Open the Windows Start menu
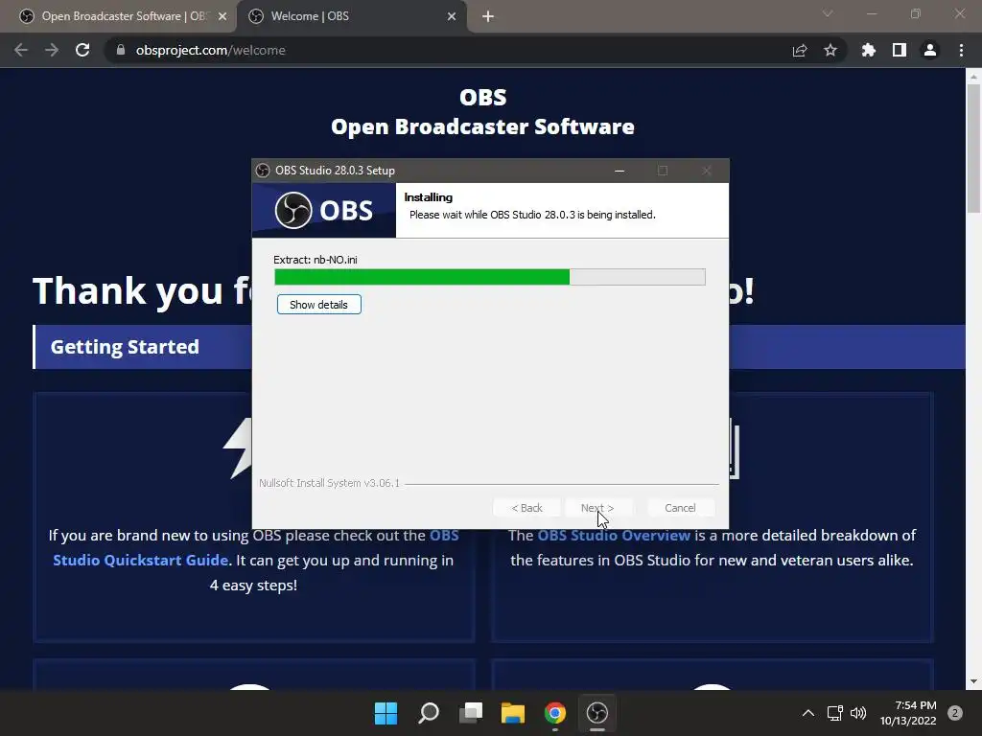 tap(386, 713)
